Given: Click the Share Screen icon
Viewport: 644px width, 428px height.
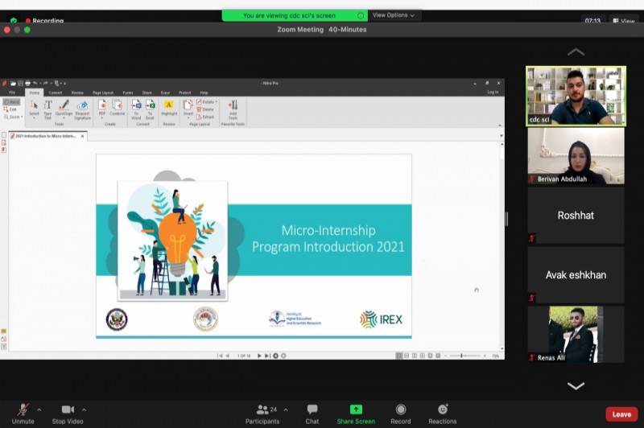Looking at the screenshot, I should 356,410.
